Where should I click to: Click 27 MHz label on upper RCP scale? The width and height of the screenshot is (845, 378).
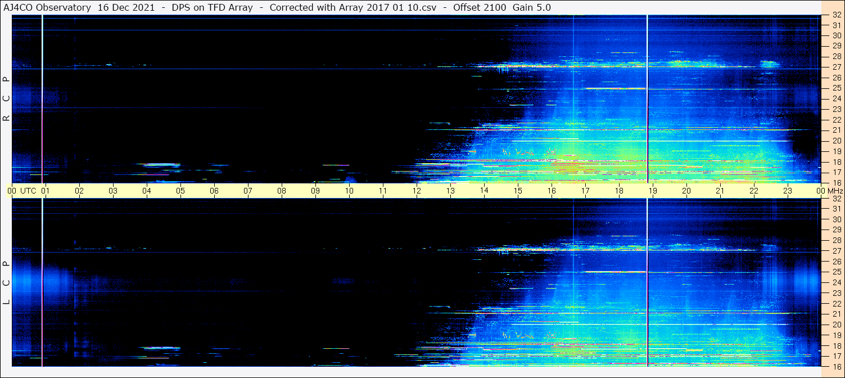tap(836, 67)
